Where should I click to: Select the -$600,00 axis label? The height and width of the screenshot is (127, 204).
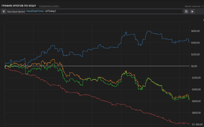click(196, 101)
